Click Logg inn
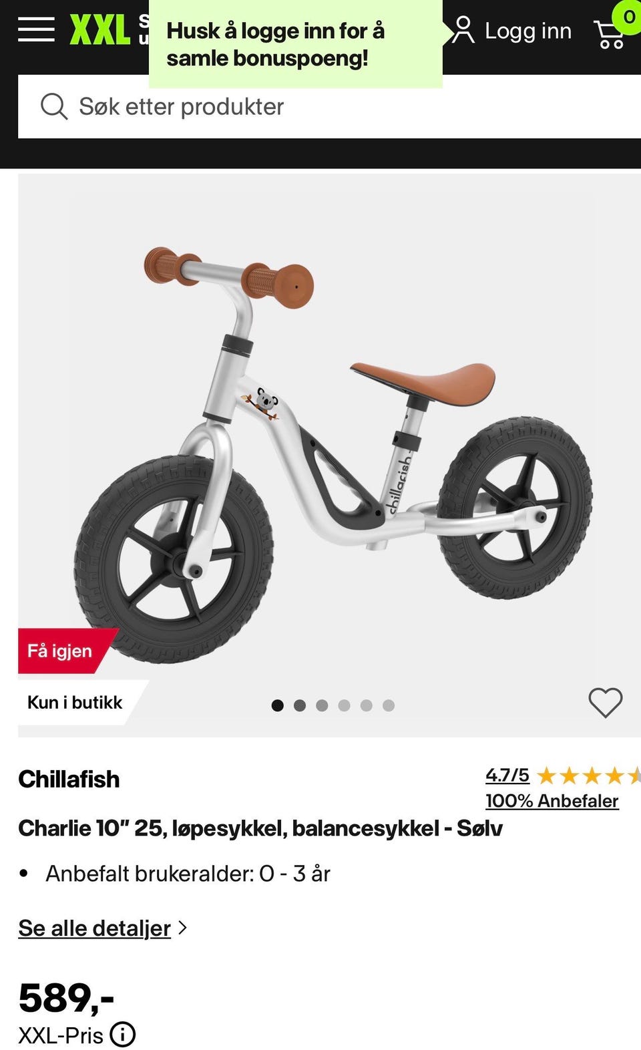Screen dimensions: 641x1050 click(528, 31)
